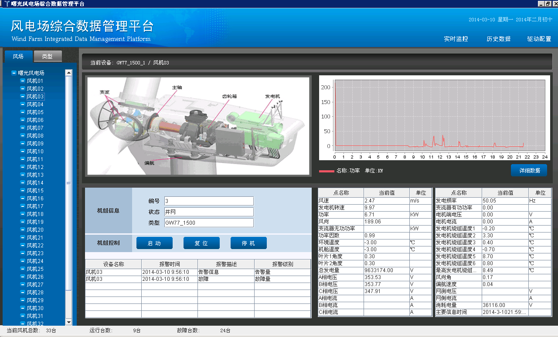Image resolution: width=558 pixels, height=337 pixels.
Task: Click the 报警时间 column header
Action: (169, 264)
